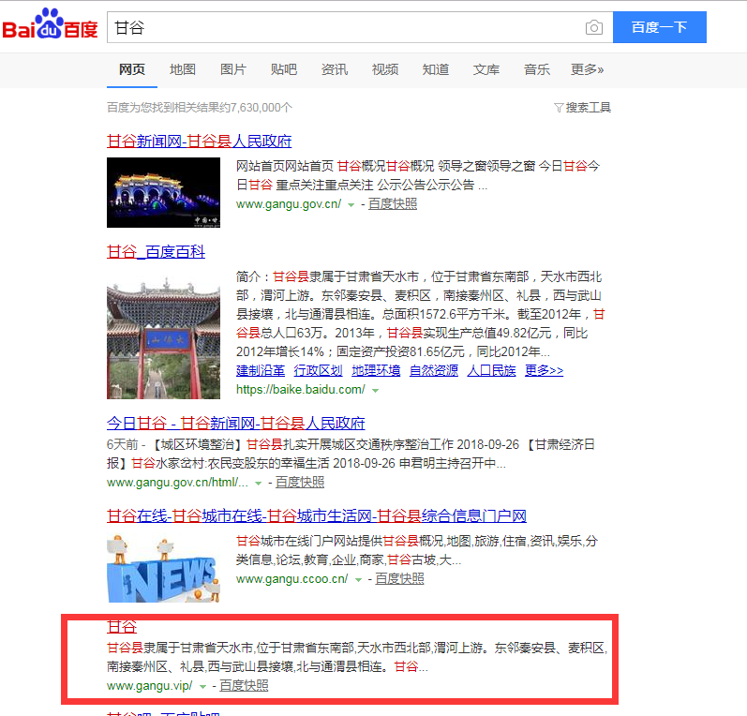Viewport: 747px width, 716px height.
Task: Click the night bridge thumbnail image
Action: (x=164, y=192)
